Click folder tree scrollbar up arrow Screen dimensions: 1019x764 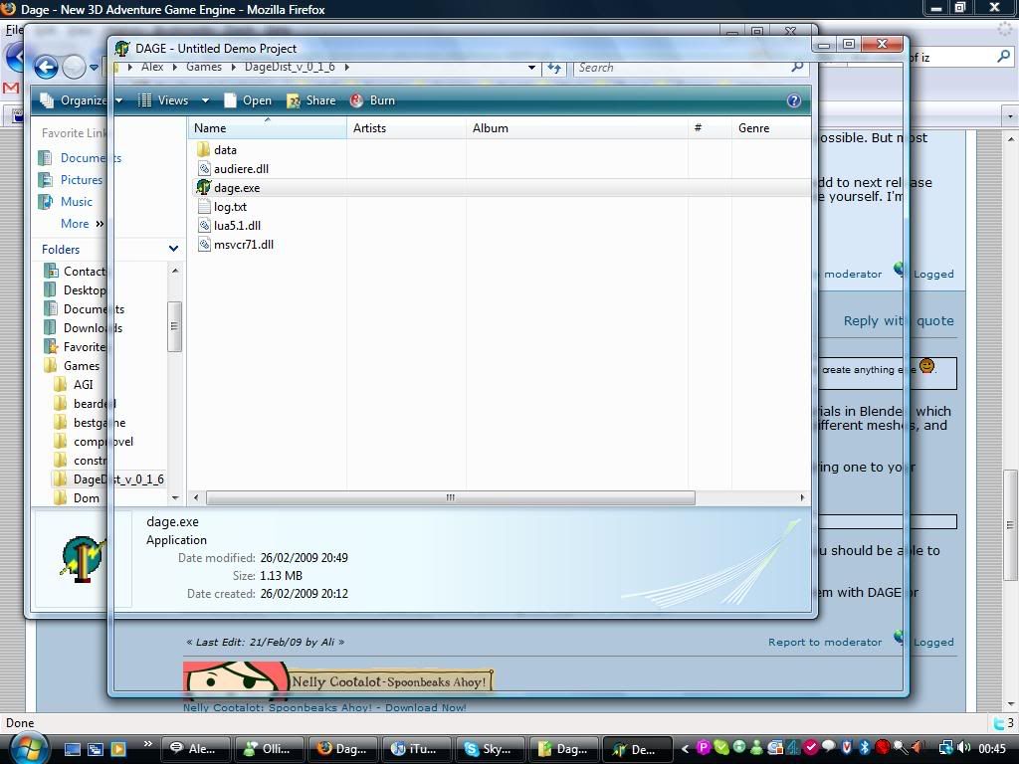point(175,270)
